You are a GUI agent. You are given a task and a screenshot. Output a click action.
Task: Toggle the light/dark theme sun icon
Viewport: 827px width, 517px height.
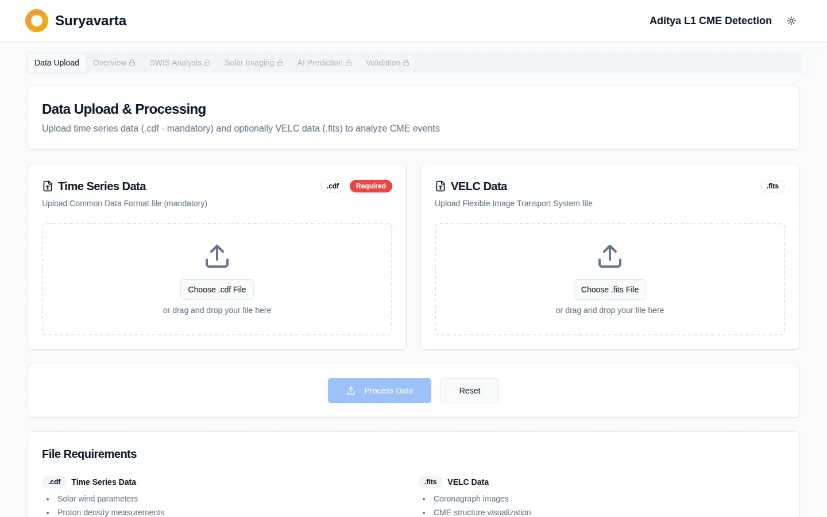coord(791,21)
